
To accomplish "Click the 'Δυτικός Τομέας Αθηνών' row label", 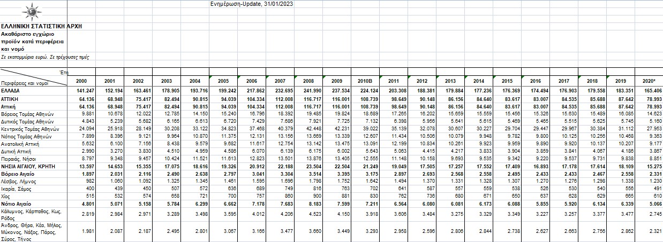I will click(x=28, y=121).
